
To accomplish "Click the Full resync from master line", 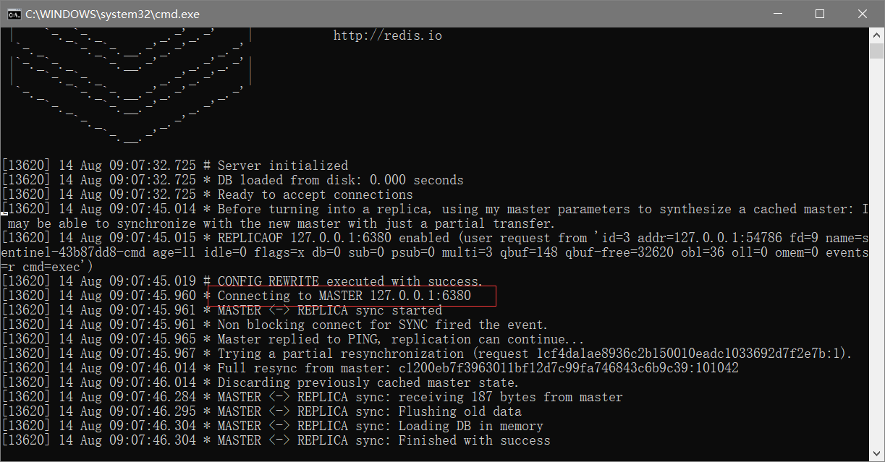I will click(370, 368).
